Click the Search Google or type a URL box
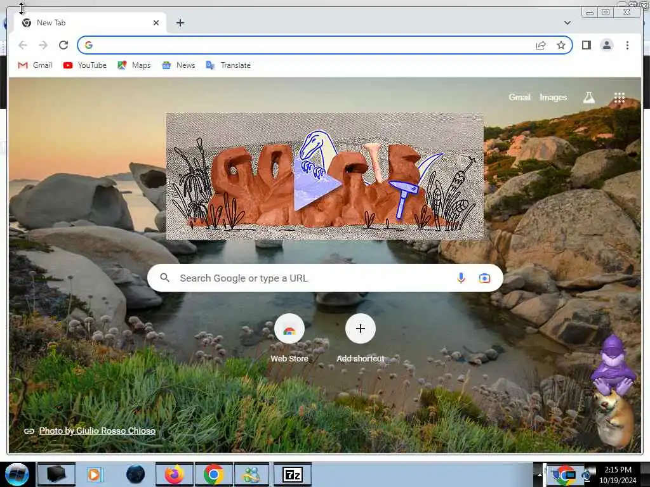The width and height of the screenshot is (650, 487). click(x=325, y=278)
